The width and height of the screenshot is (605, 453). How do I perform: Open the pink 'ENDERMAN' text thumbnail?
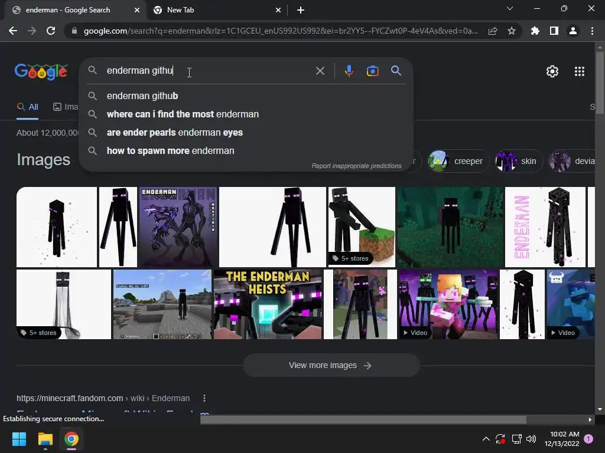pos(545,227)
